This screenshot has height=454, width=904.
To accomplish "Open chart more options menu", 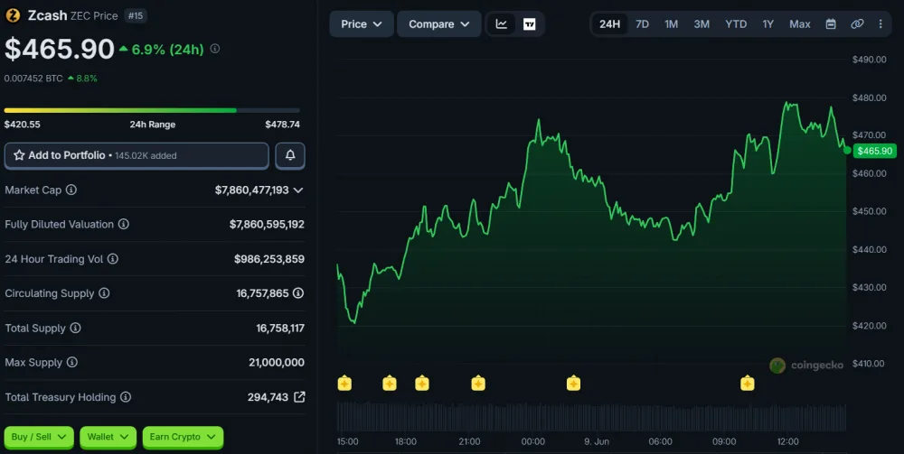I will tap(880, 24).
